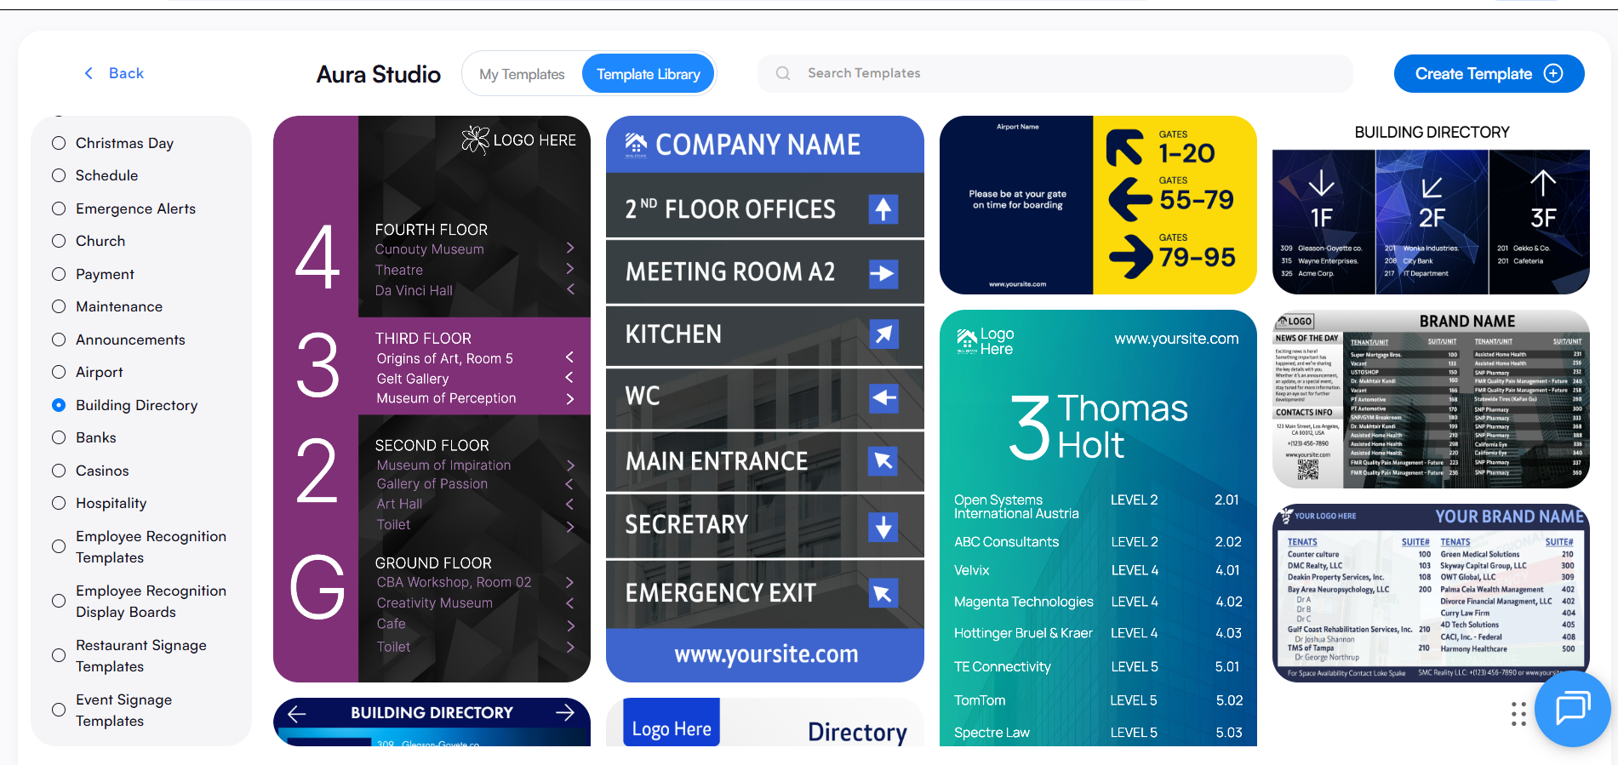
Task: Click chevron next to Gelt Gallery
Action: point(570,377)
